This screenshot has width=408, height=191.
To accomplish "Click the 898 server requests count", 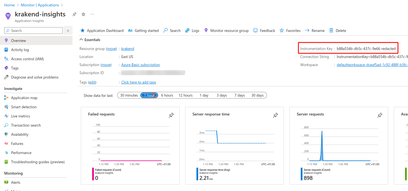I will pyautogui.click(x=308, y=178).
